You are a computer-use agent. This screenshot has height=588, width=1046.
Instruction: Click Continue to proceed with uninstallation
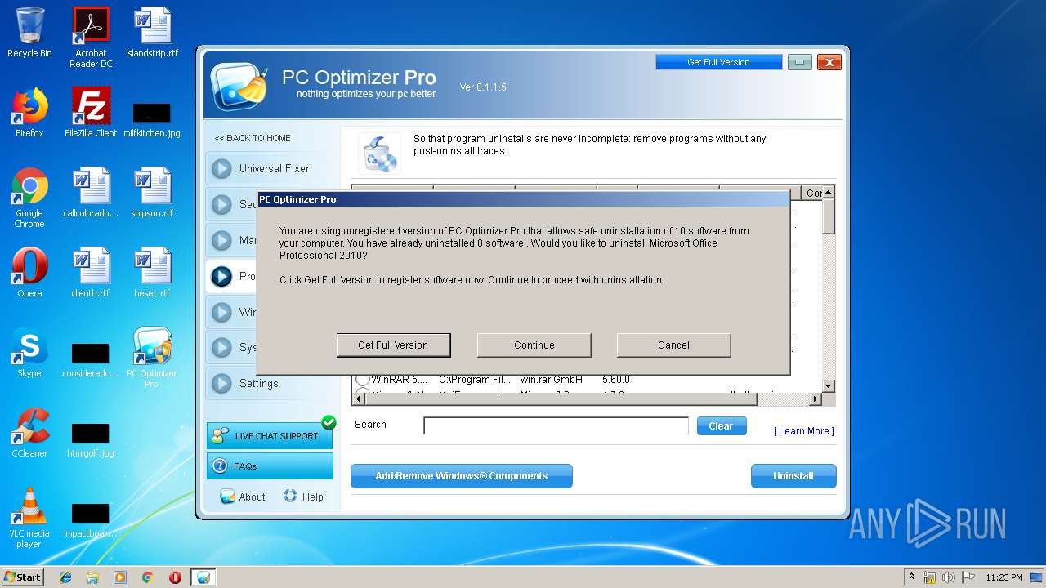[x=534, y=345]
